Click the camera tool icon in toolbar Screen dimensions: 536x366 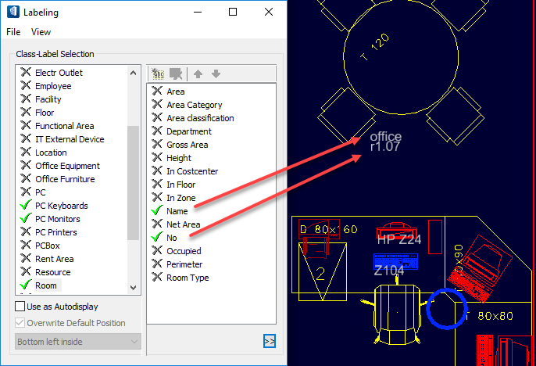click(x=176, y=74)
